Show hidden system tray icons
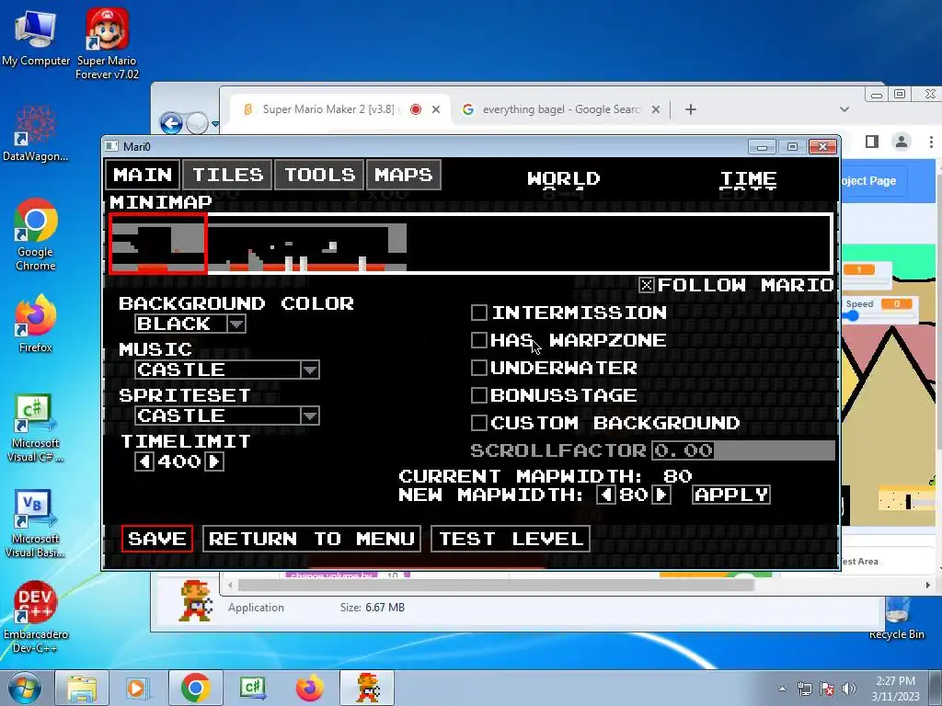This screenshot has width=942, height=706. 782,689
